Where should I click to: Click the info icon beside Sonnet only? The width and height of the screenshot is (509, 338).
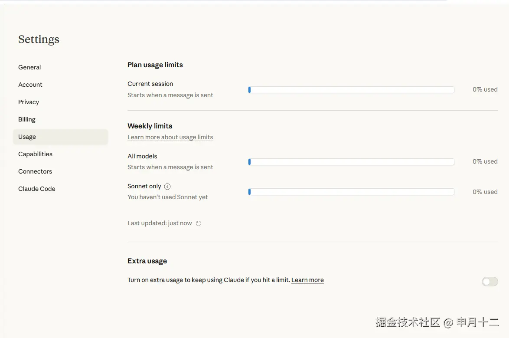click(167, 187)
